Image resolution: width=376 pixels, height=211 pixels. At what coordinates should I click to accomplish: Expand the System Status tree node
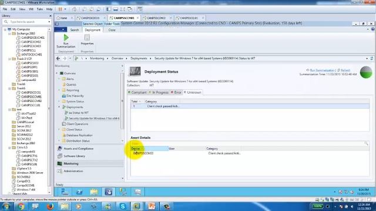(59, 101)
